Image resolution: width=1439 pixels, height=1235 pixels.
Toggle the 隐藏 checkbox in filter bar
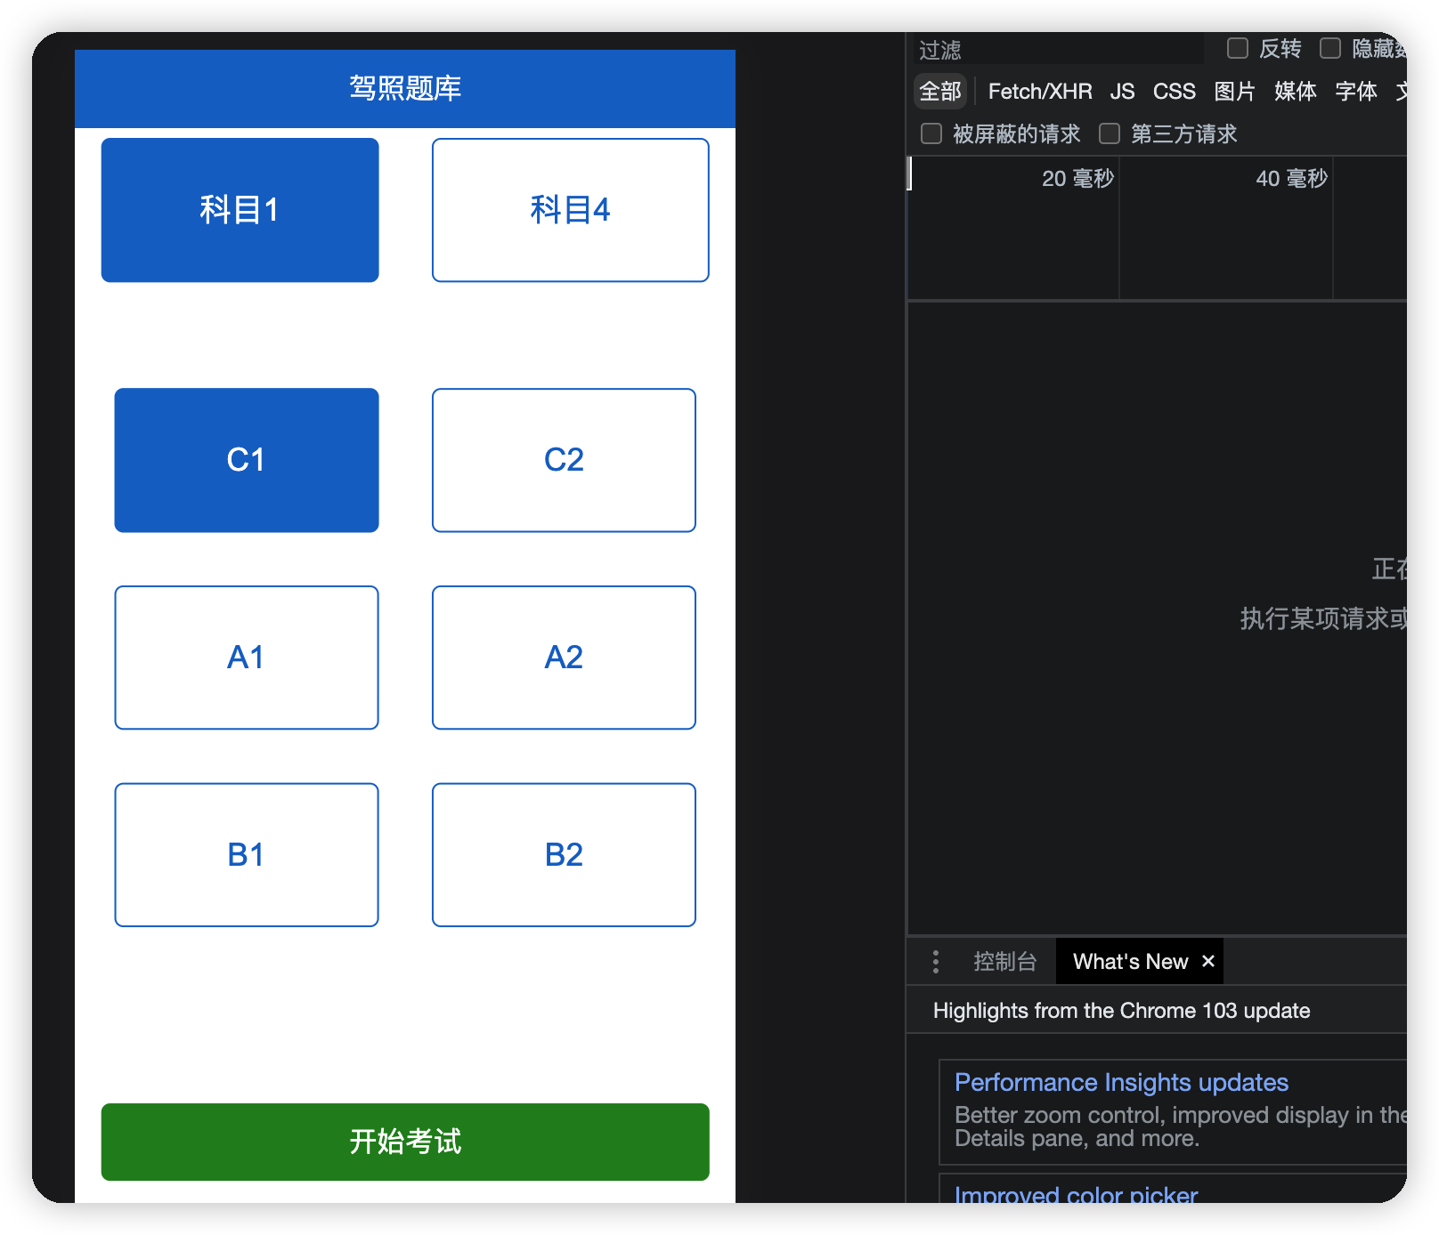pos(1330,48)
